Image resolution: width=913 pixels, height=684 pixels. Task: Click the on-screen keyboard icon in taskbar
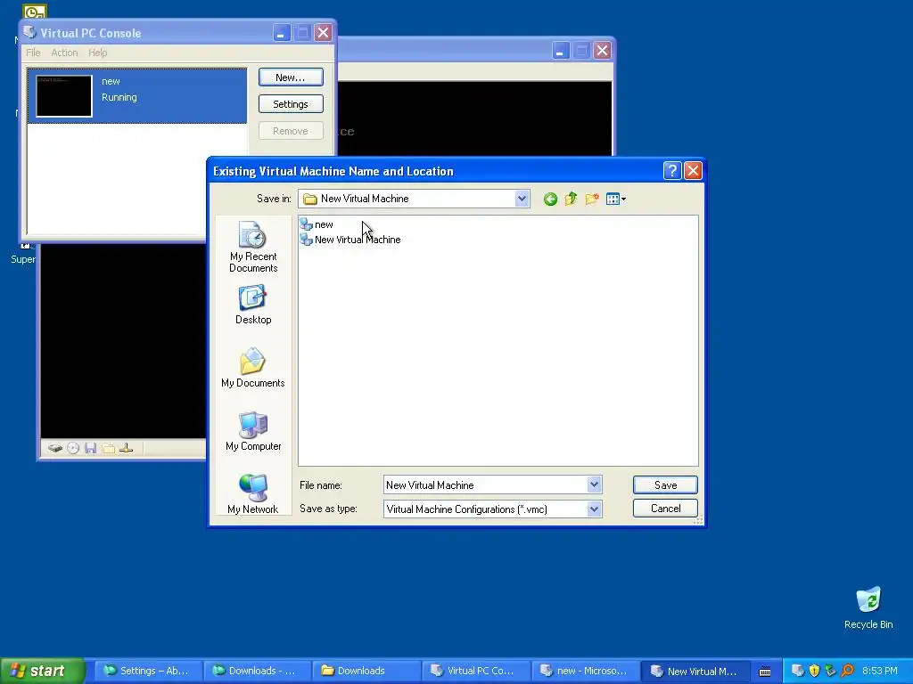pos(765,672)
